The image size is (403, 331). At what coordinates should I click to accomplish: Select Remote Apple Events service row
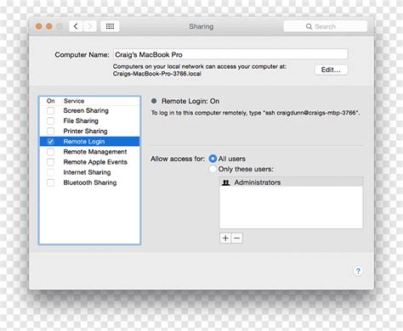89,162
